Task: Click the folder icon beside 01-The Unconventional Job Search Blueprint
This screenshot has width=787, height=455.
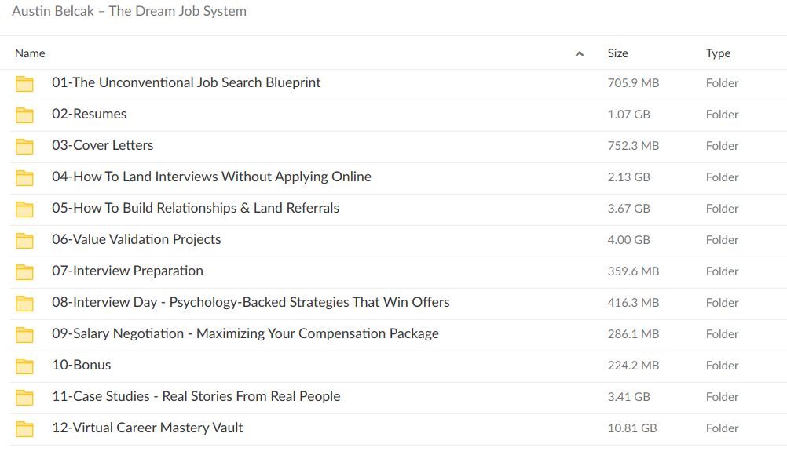Action: [x=24, y=83]
